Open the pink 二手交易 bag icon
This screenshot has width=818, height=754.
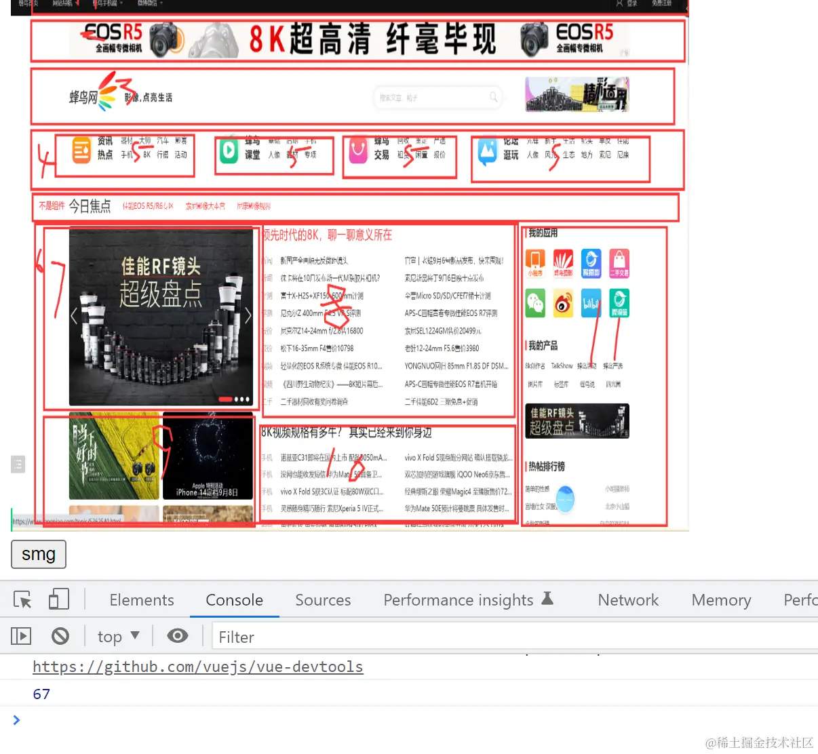click(x=619, y=263)
